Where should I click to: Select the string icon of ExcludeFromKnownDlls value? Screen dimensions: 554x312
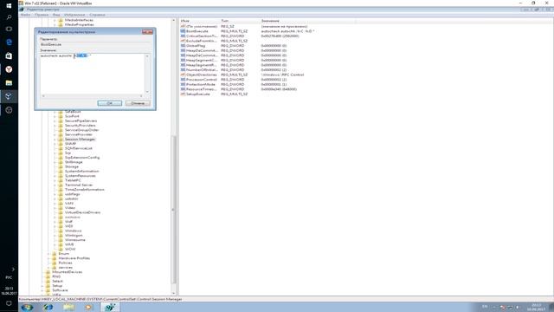click(183, 41)
